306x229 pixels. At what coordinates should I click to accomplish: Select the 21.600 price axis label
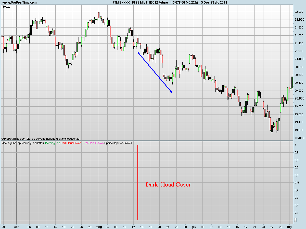click(299, 35)
